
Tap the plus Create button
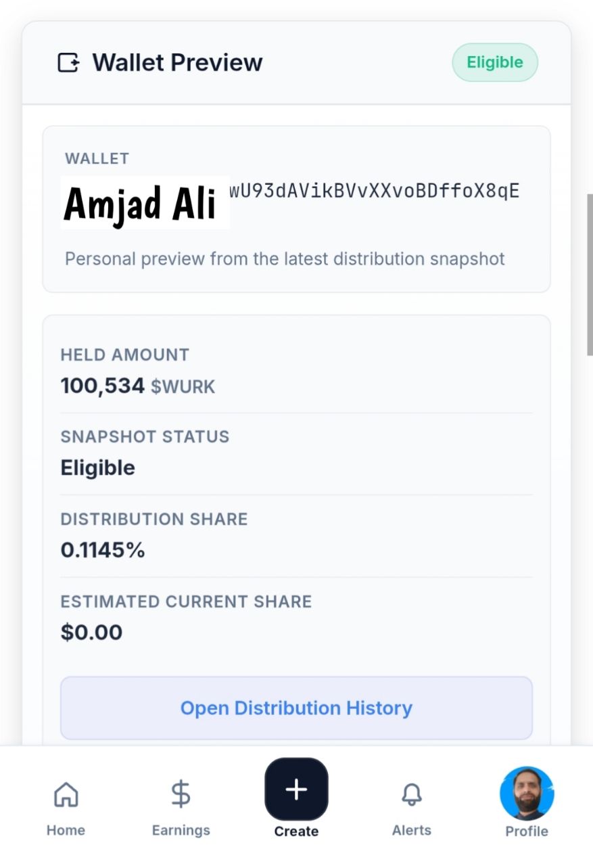point(296,789)
